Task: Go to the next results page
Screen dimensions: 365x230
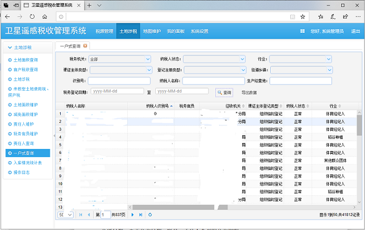Action: (x=133, y=215)
